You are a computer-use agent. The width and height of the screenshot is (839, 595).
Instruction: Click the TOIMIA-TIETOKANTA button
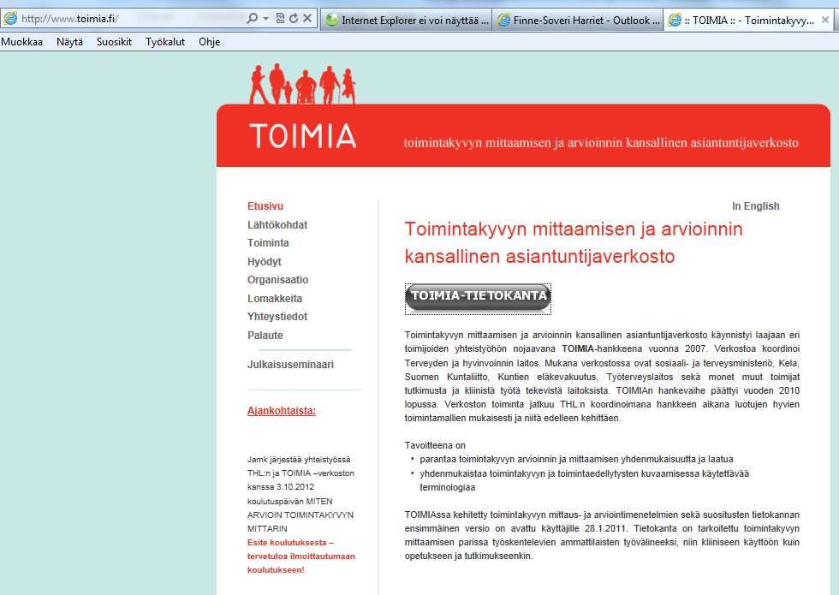tap(478, 299)
